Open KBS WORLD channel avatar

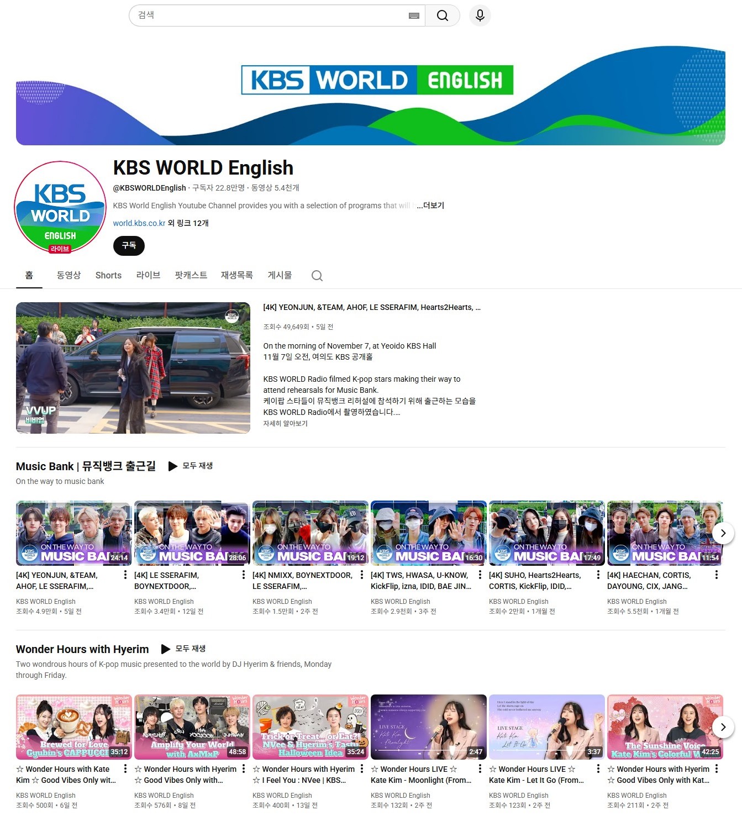click(x=60, y=208)
